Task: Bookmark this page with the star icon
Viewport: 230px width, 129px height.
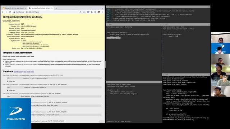Action: [x=84, y=12]
